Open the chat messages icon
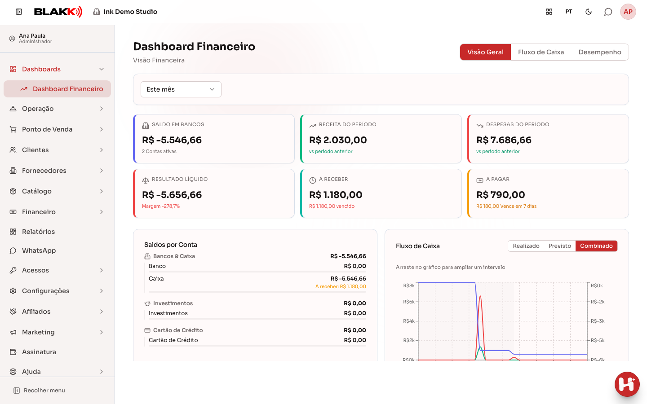The height and width of the screenshot is (404, 647). click(x=608, y=12)
